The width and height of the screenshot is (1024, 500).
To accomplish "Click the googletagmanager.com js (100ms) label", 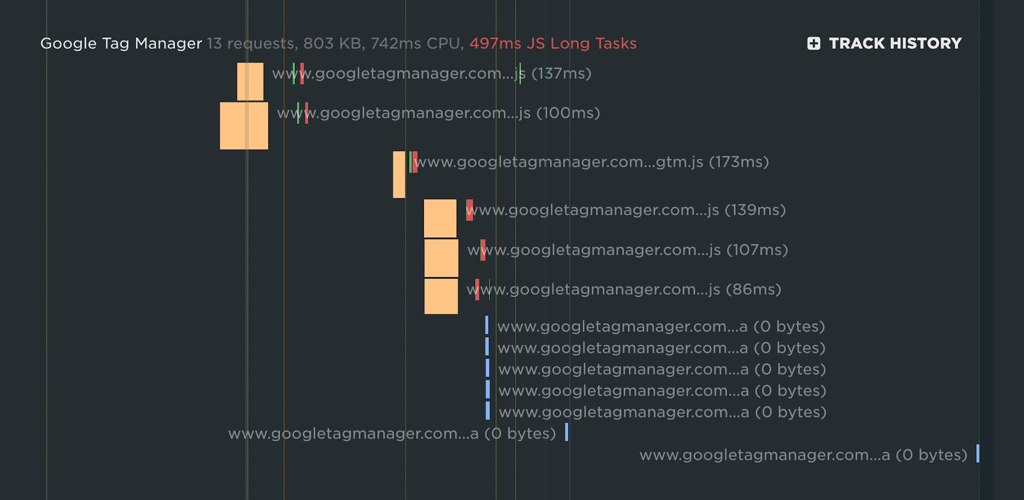I will coord(438,113).
